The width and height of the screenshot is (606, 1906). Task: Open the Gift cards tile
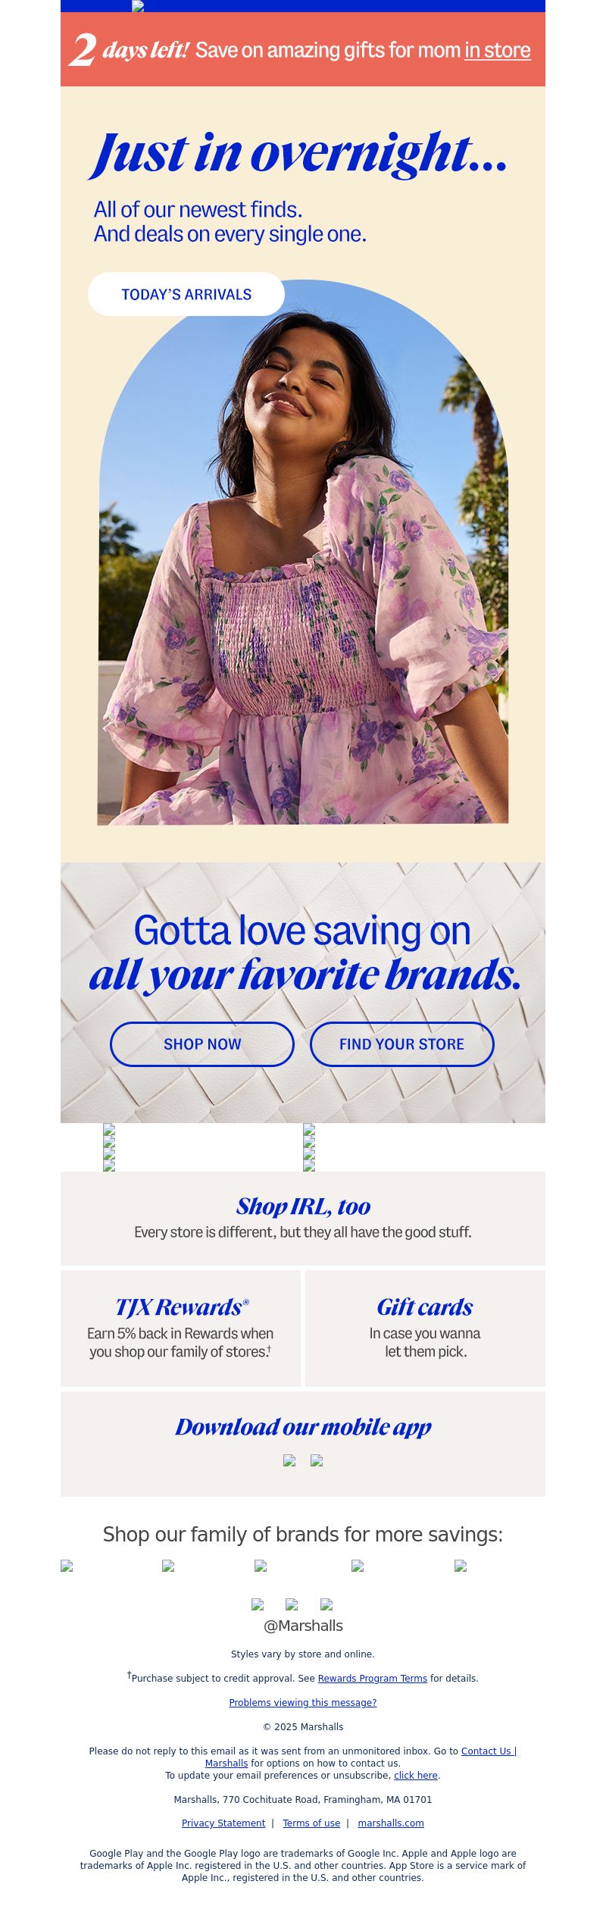[425, 1329]
